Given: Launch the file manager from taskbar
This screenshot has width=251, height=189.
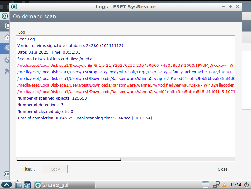Looking at the screenshot, I should (x=19, y=185).
